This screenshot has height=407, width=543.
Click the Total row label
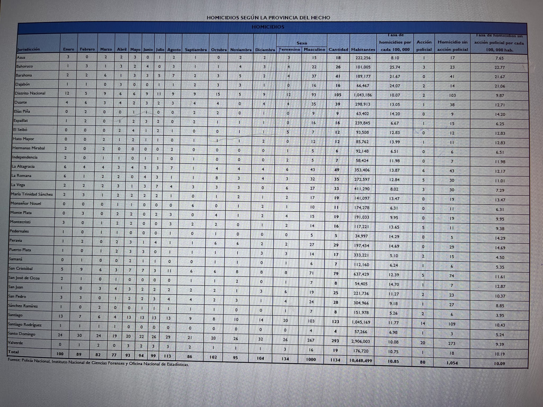(14, 352)
